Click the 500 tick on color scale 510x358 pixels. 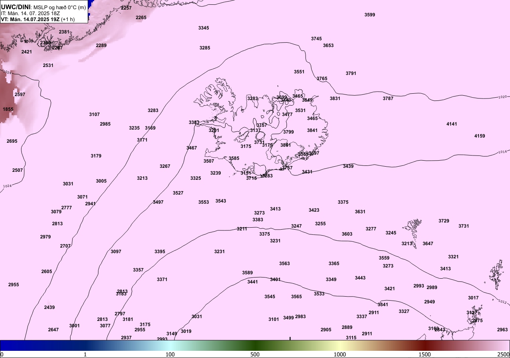point(255,354)
